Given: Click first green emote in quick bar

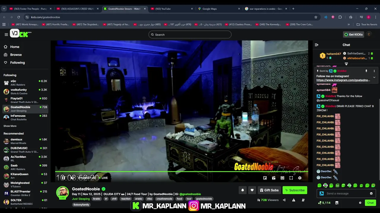Looking at the screenshot, I should click(x=319, y=185).
